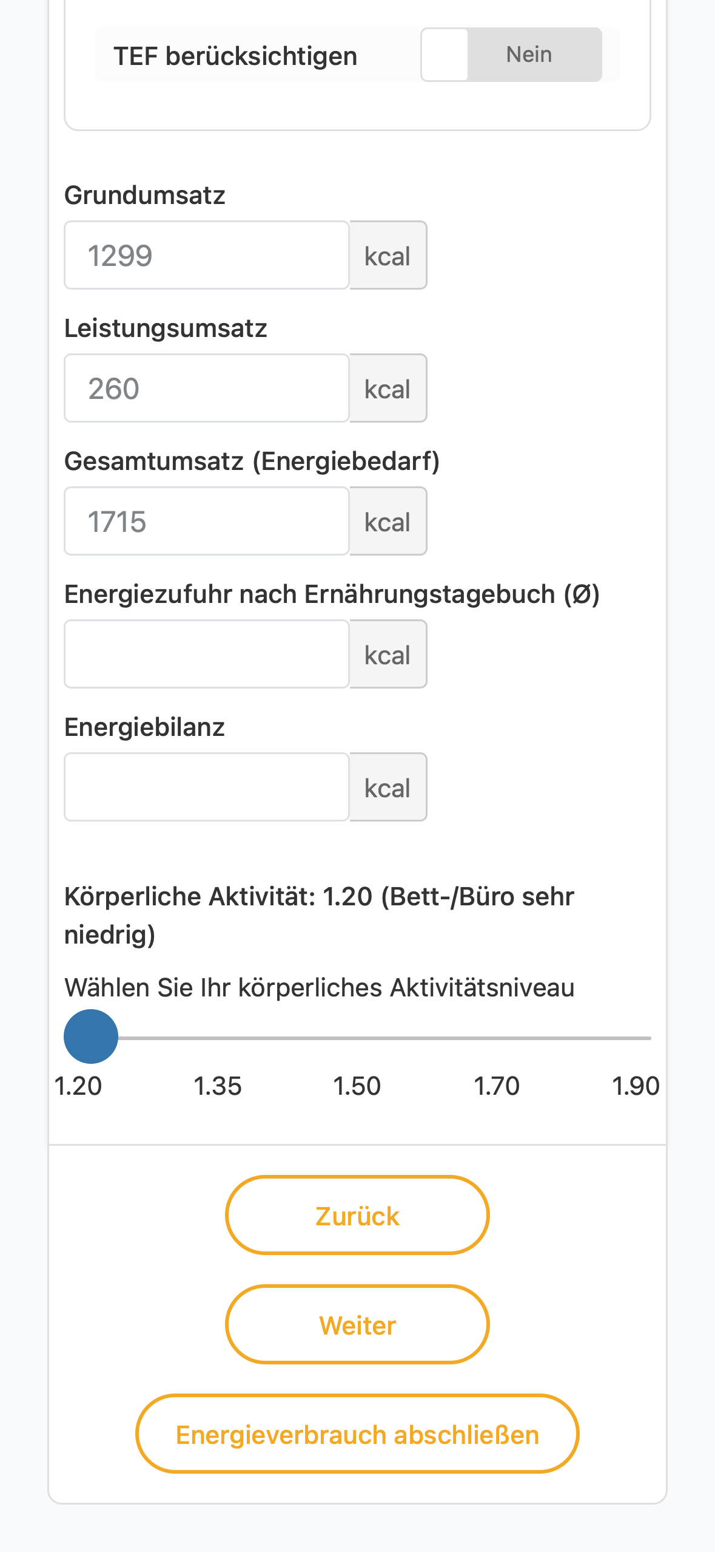Click Energieverbrauch abschließen button
The width and height of the screenshot is (715, 1552).
[x=357, y=1434]
